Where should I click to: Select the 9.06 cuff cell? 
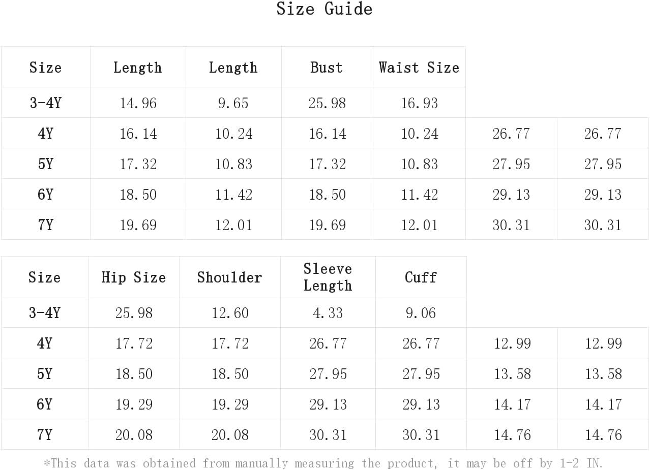pyautogui.click(x=421, y=313)
